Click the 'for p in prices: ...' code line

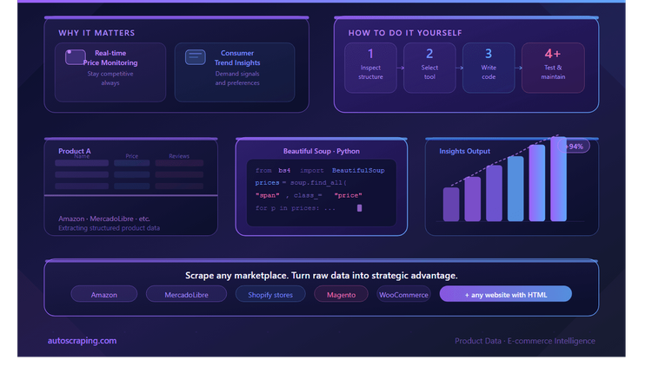click(296, 208)
